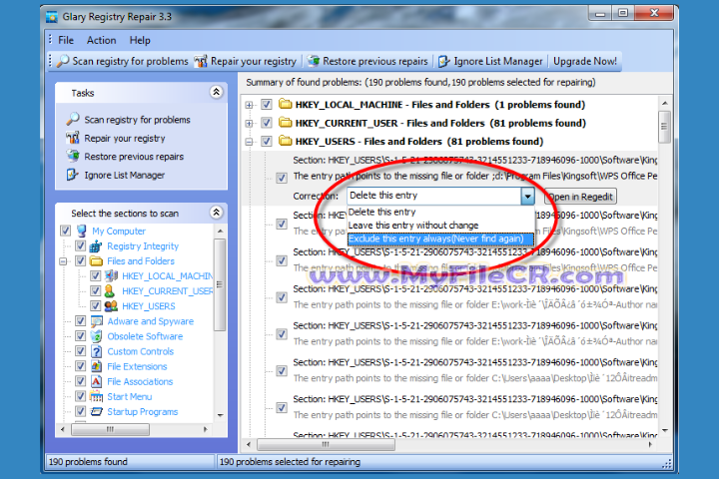Click the Obsolete Software icon
Image resolution: width=719 pixels, height=479 pixels.
tap(96, 336)
